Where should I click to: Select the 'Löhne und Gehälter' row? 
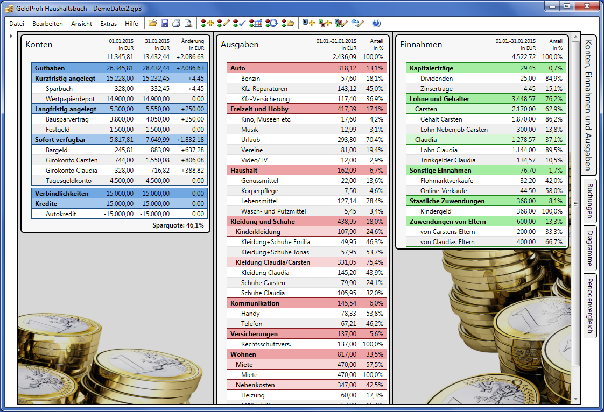pos(486,99)
